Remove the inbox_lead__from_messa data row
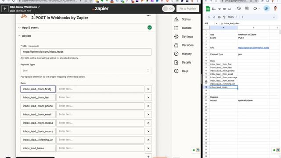This screenshot has width=281, height=158. (148, 123)
